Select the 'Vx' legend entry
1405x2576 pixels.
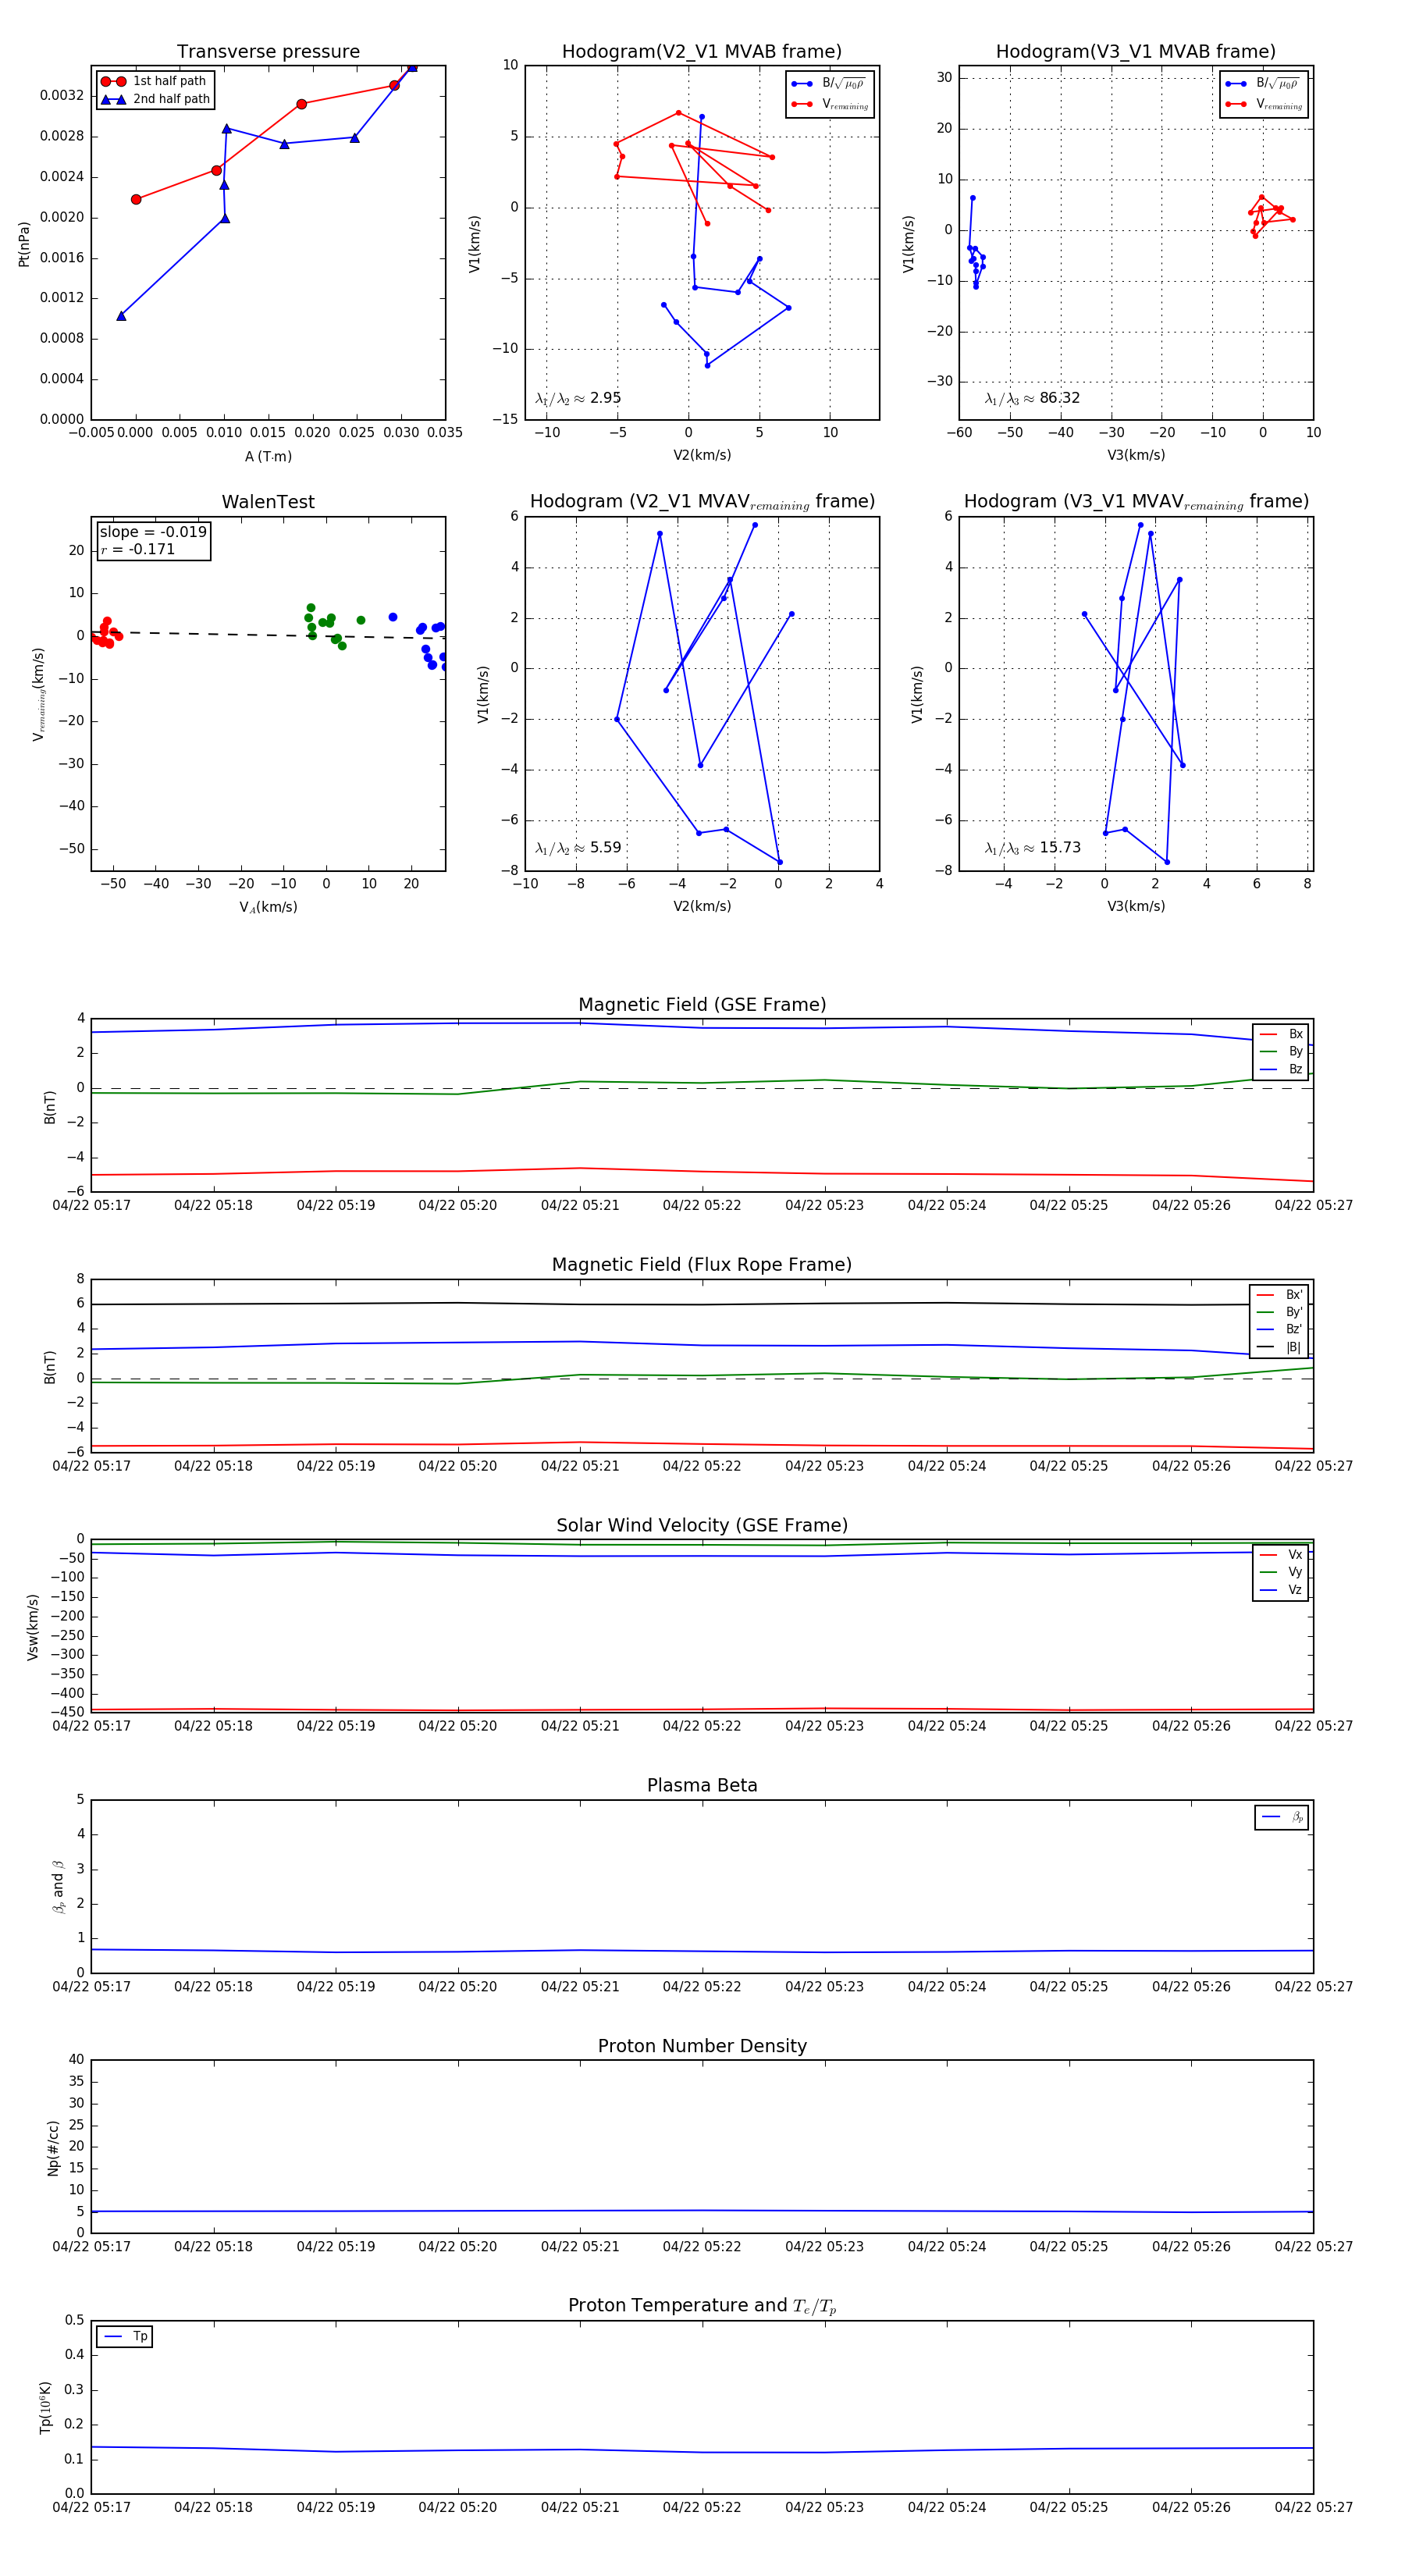(x=1281, y=1555)
